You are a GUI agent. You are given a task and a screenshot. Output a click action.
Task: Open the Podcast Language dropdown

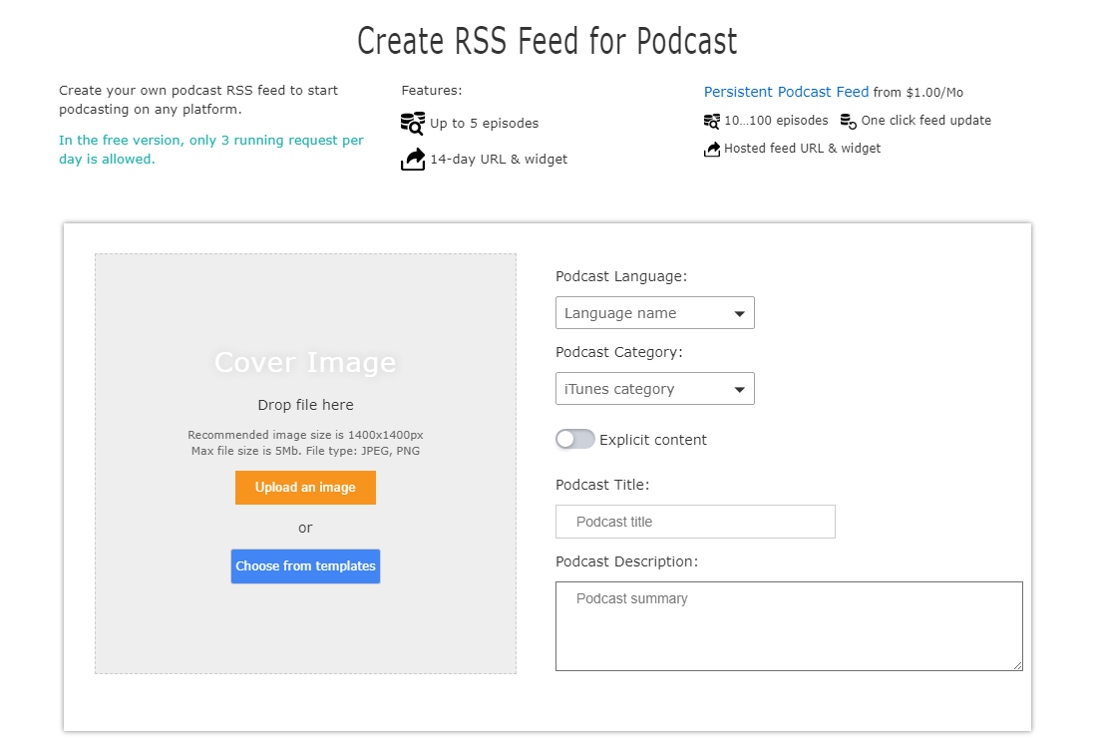[x=655, y=313]
